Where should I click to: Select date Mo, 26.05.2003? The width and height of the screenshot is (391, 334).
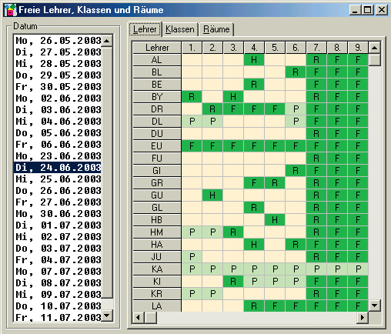pyautogui.click(x=58, y=41)
